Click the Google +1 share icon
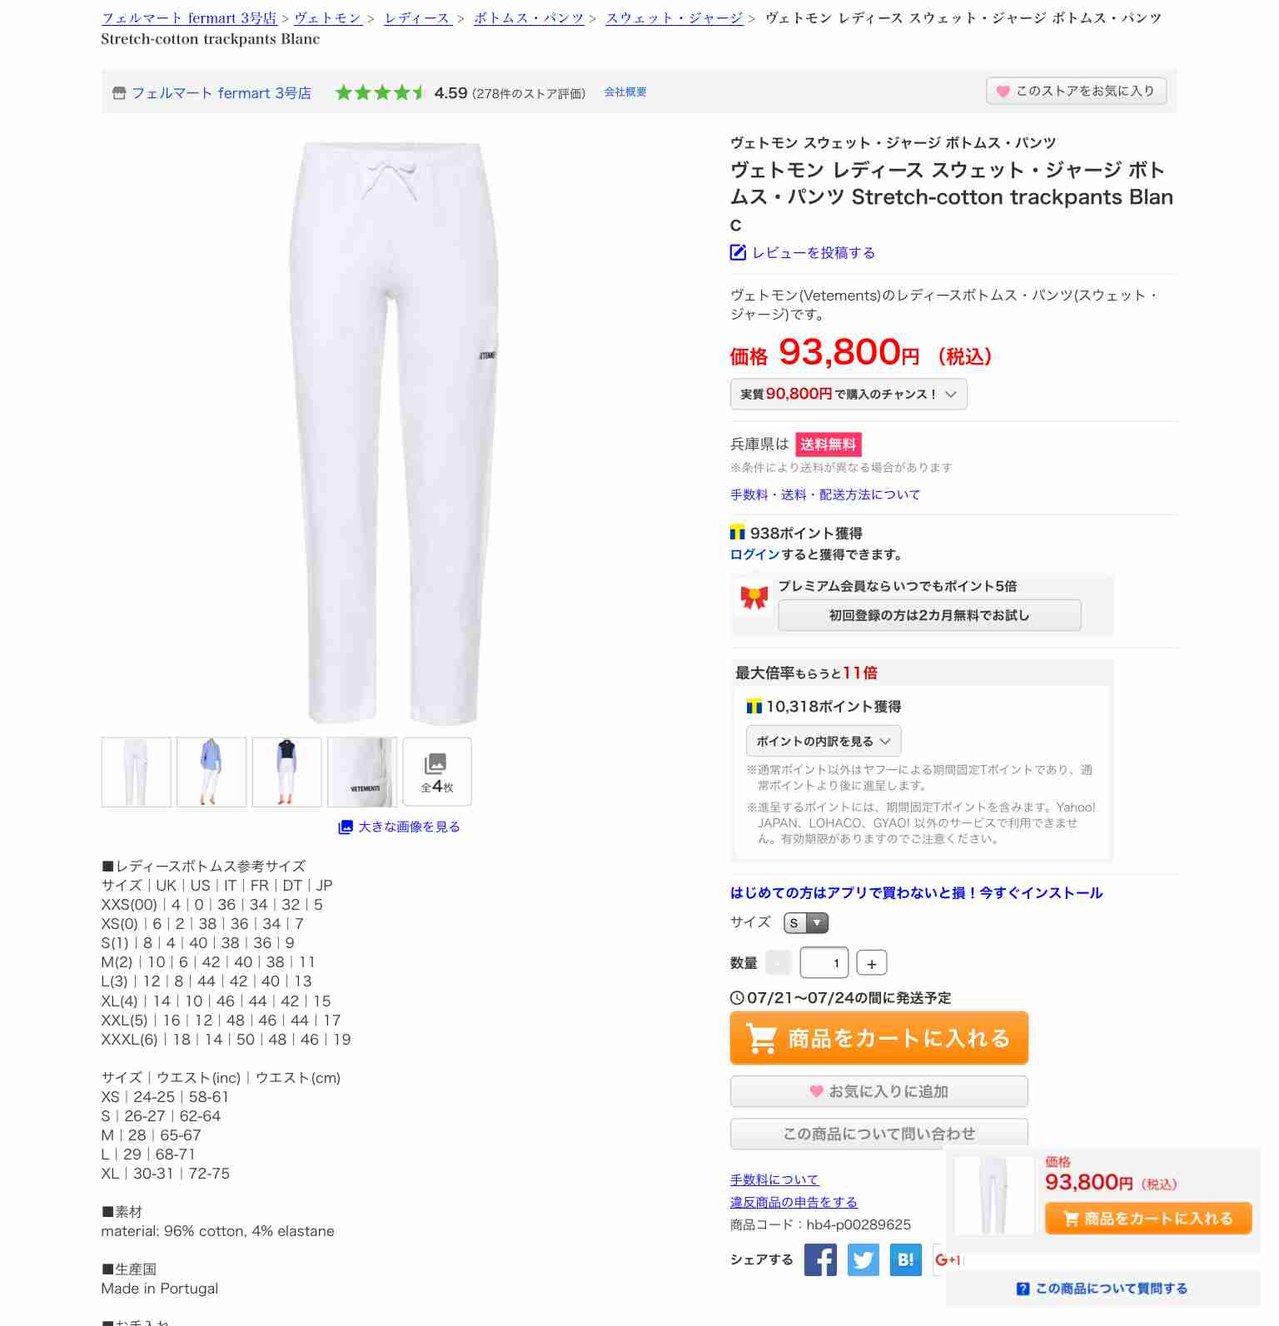The height and width of the screenshot is (1326, 1279). [x=948, y=1259]
